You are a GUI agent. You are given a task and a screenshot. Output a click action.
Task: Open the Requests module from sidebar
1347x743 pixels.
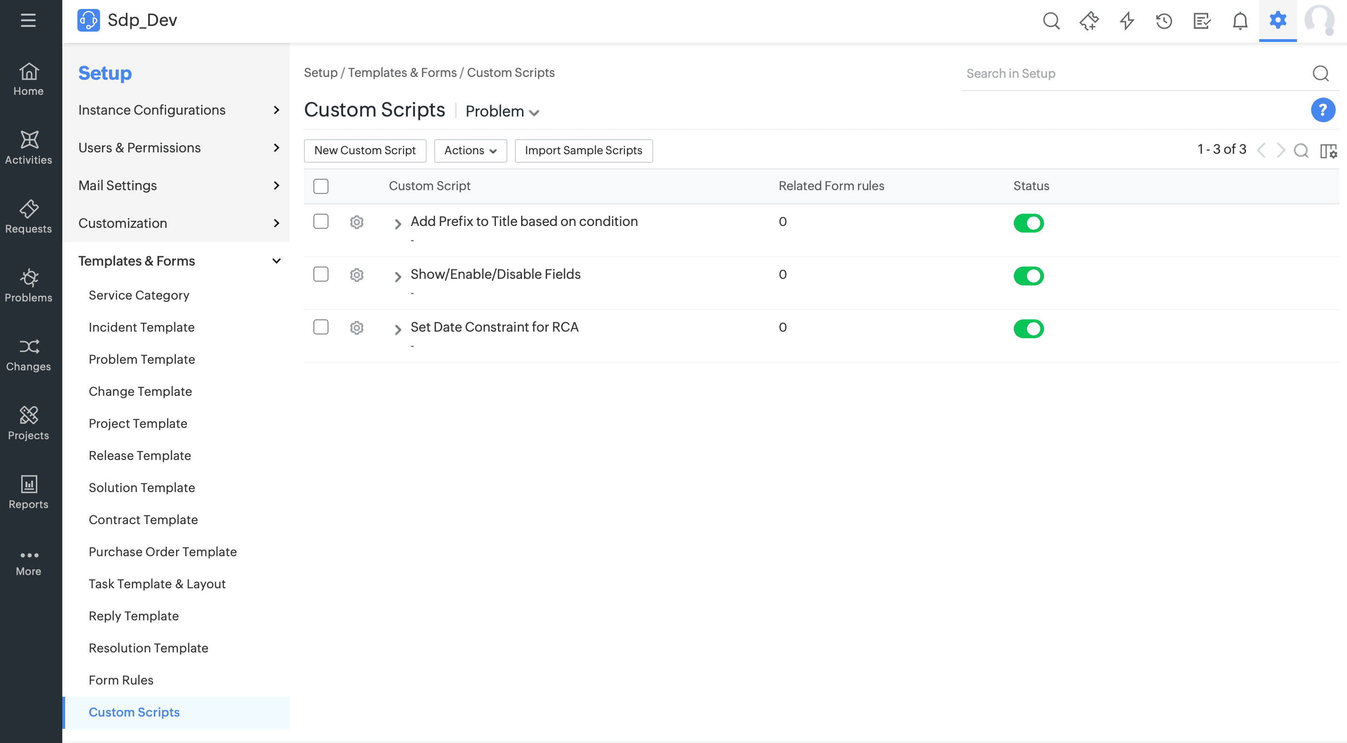[x=29, y=216]
